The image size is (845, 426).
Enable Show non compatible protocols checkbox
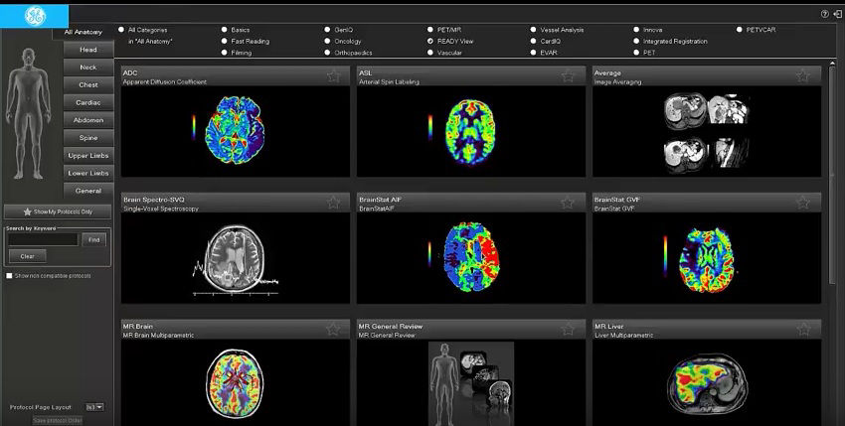coord(9,276)
